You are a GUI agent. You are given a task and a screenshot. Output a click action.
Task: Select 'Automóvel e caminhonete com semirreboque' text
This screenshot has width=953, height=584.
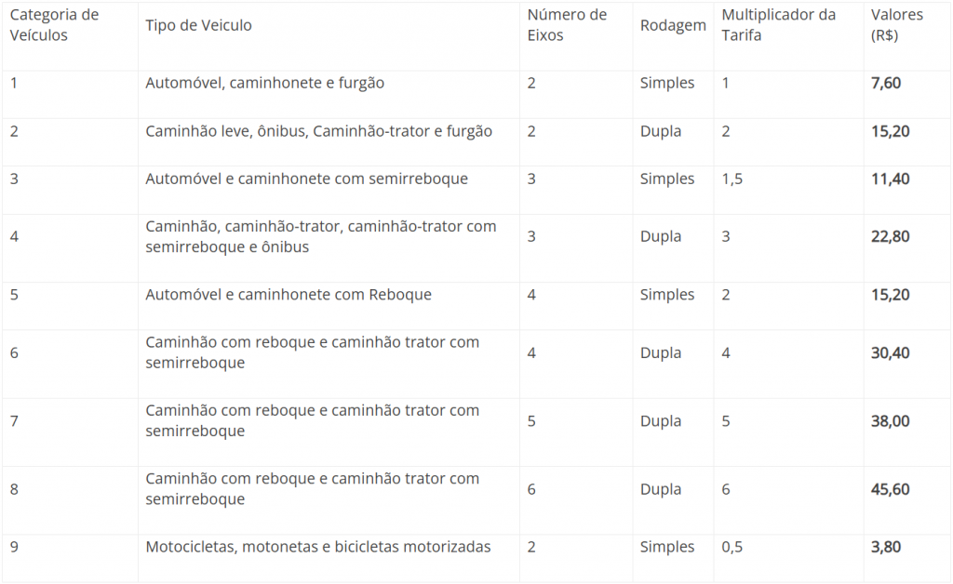(x=306, y=179)
